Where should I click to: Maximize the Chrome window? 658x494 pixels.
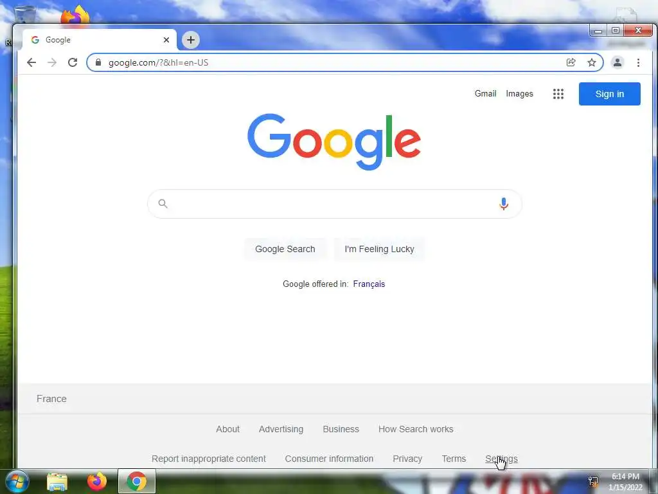click(615, 31)
